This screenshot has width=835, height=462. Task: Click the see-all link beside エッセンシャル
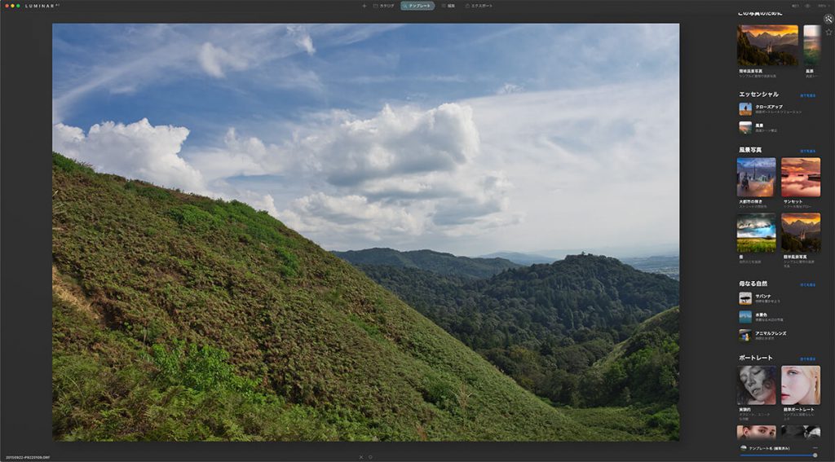click(x=807, y=96)
